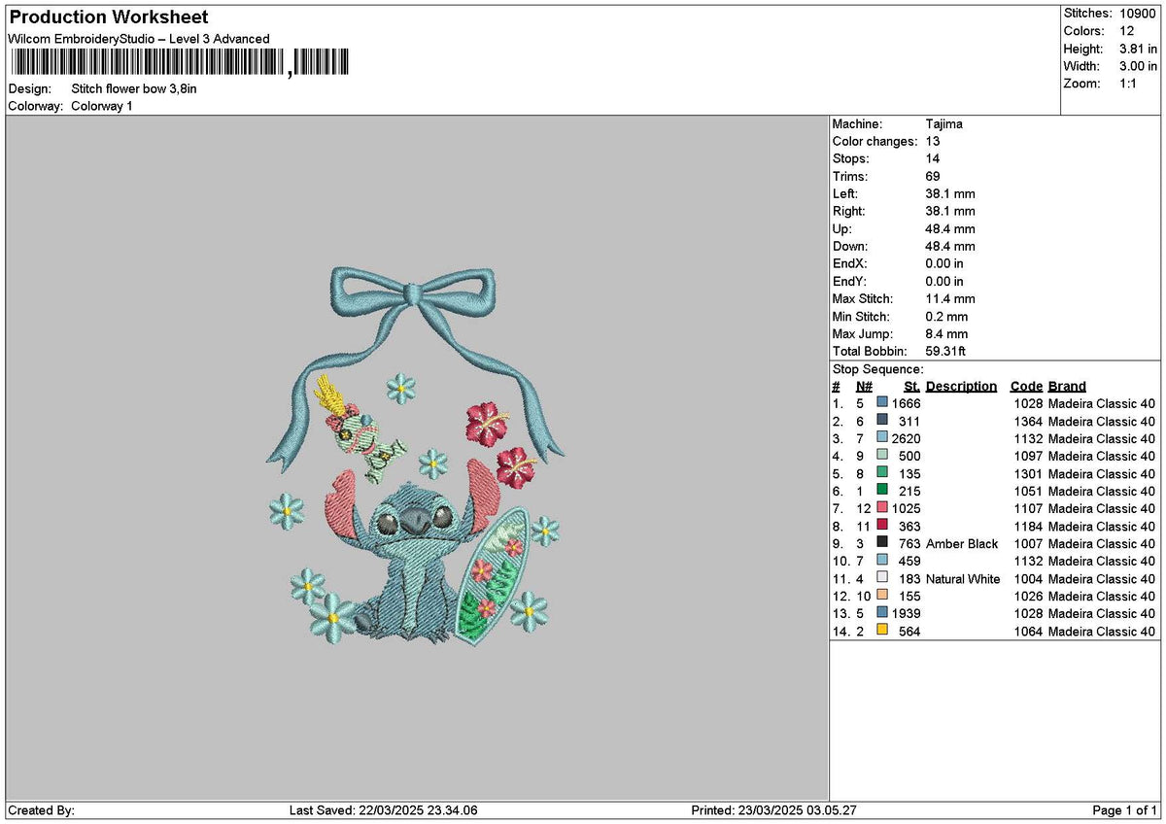This screenshot has height=824, width=1166.
Task: Click the Brand column header
Action: click(x=1067, y=387)
